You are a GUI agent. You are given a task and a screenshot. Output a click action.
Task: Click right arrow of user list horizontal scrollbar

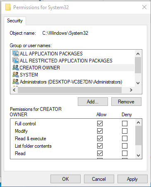click(131, 90)
